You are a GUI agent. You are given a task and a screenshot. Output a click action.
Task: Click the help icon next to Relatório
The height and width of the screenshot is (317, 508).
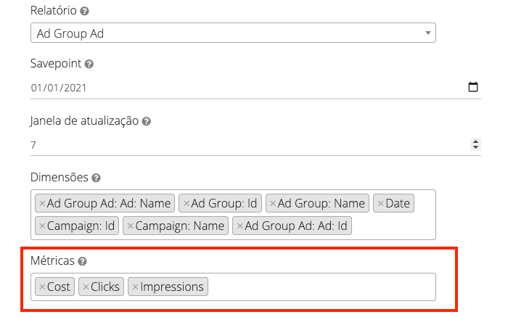(85, 12)
